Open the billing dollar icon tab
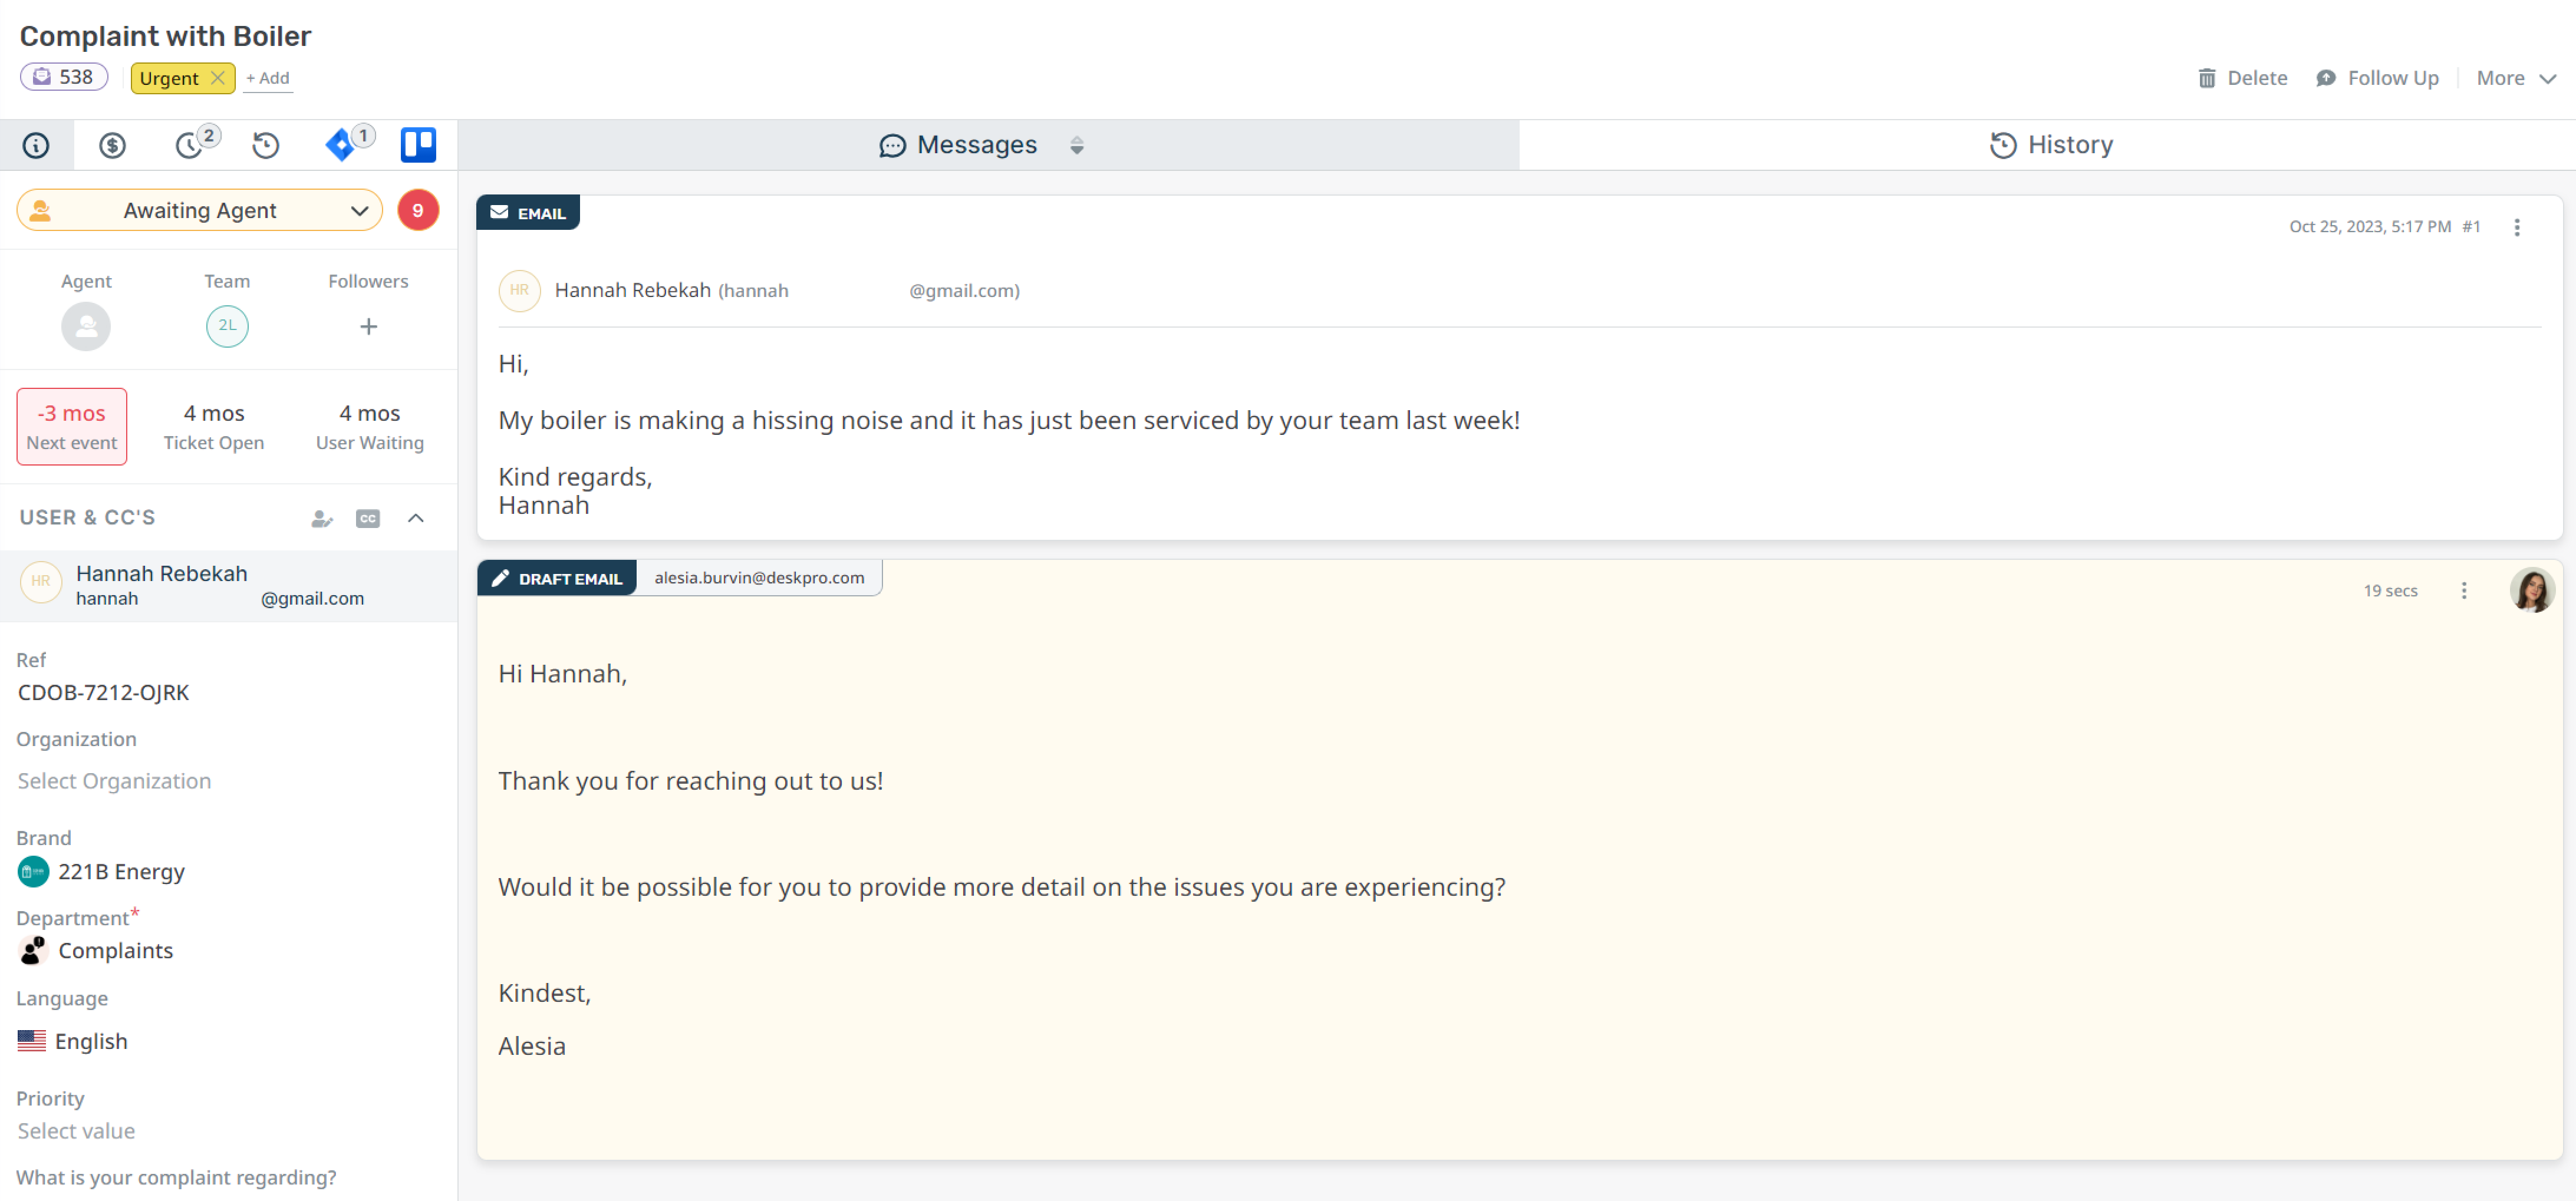Screen dimensions: 2576x1201 point(112,146)
